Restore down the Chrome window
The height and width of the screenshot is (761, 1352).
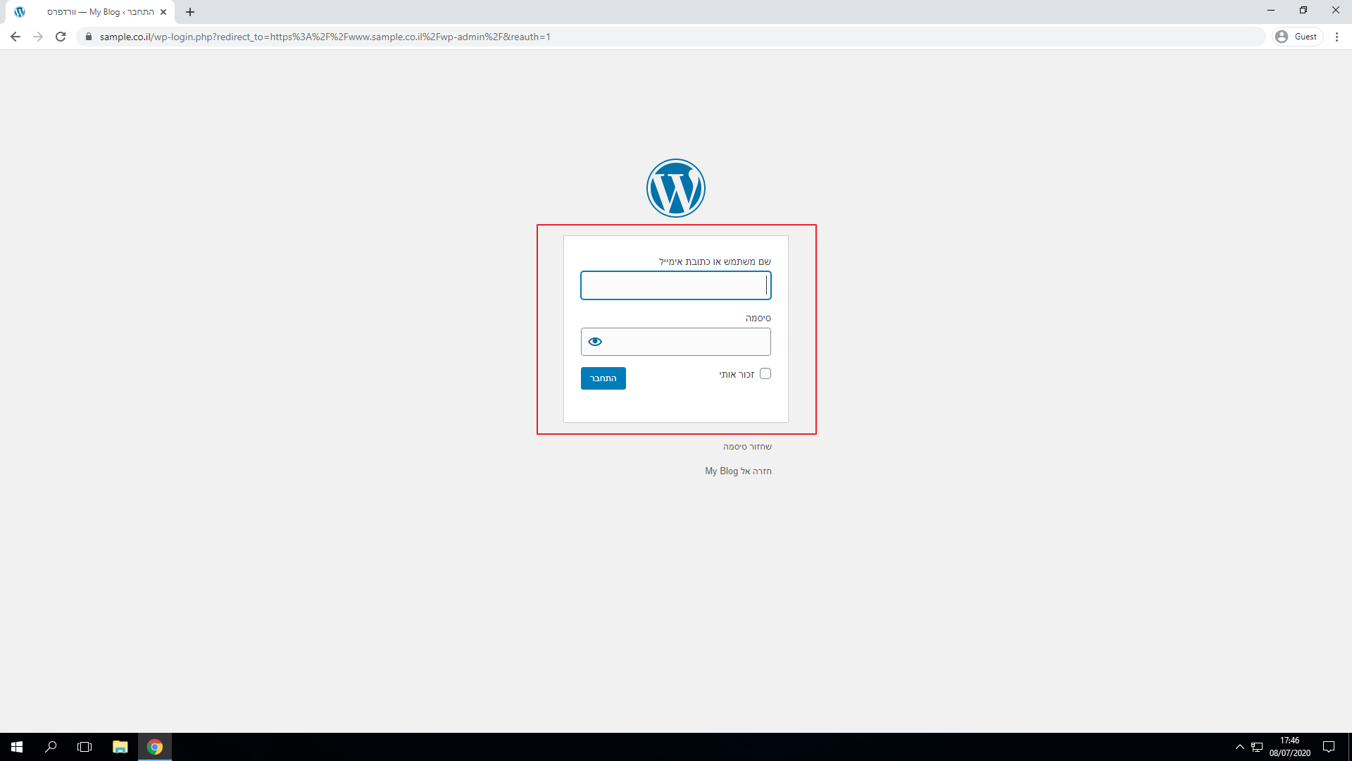[x=1303, y=10]
